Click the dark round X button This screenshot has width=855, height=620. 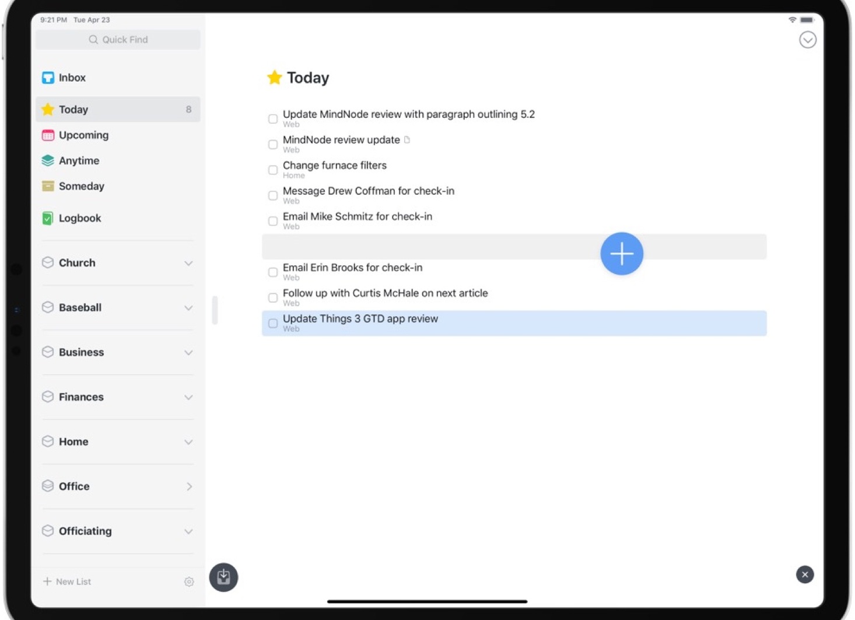coord(804,575)
